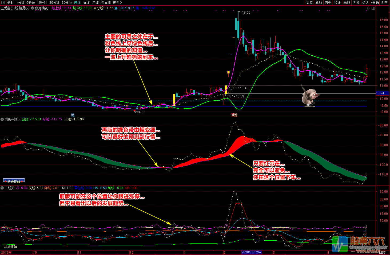Image resolution: width=390 pixels, height=255 pixels.
Task: Click the left panel toggle icon at top-left
Action: pyautogui.click(x=3, y=3)
